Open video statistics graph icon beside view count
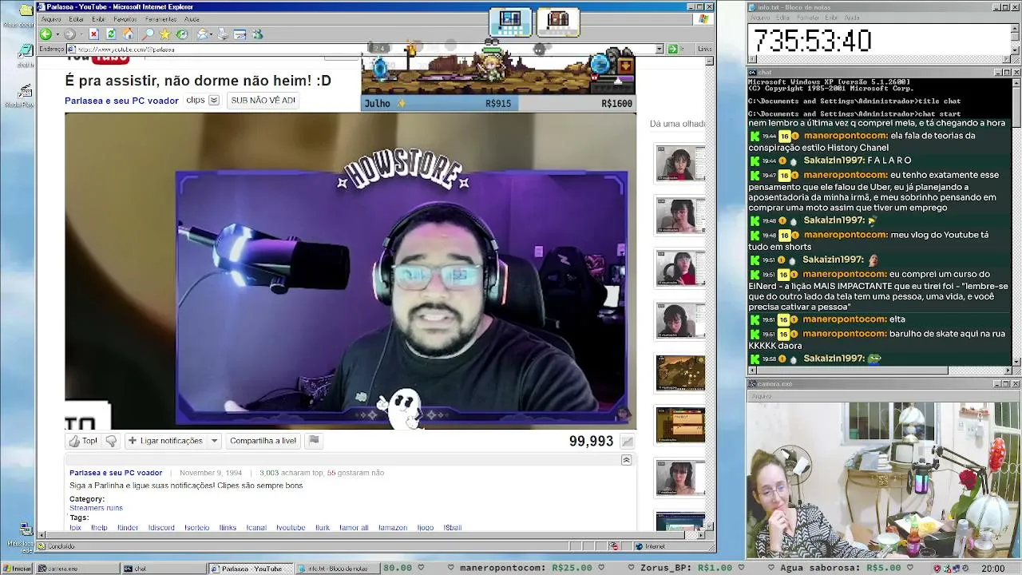 click(628, 442)
